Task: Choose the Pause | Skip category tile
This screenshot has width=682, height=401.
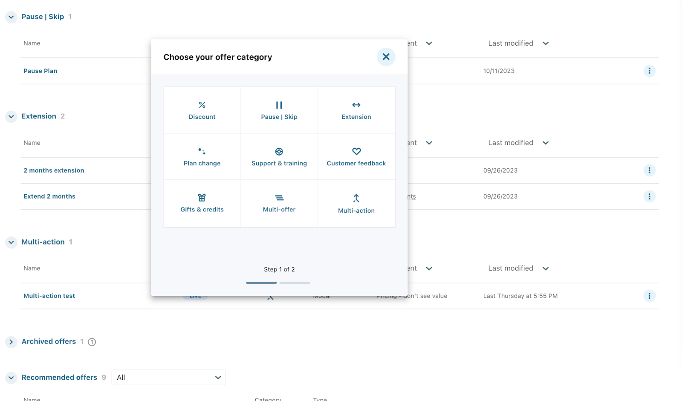Action: pos(279,110)
